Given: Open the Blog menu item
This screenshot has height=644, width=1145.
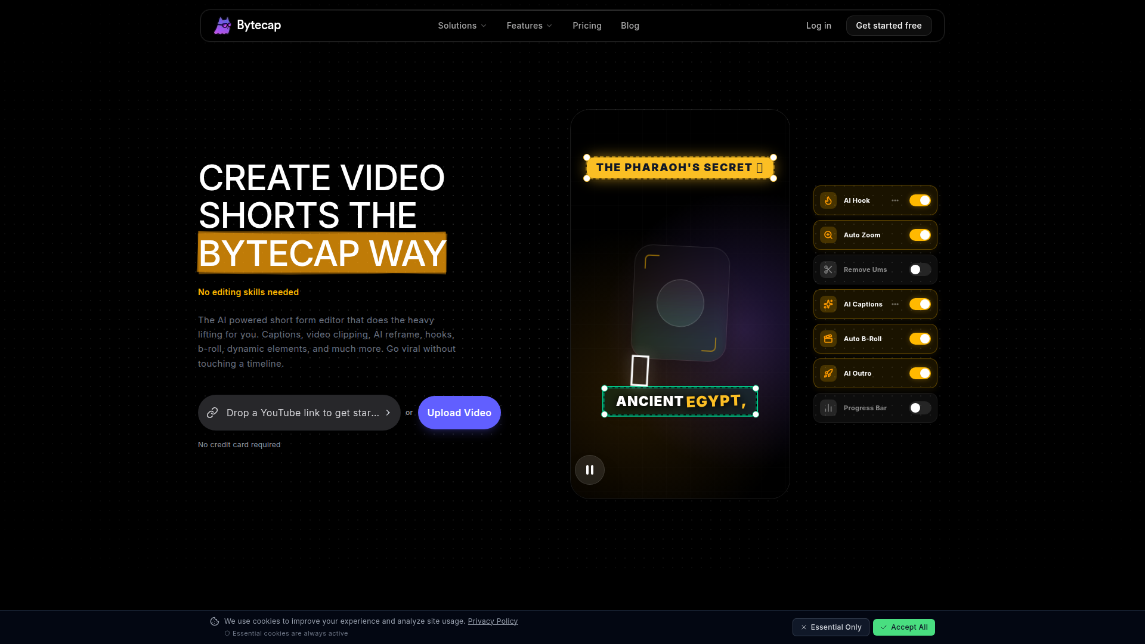Looking at the screenshot, I should (630, 26).
